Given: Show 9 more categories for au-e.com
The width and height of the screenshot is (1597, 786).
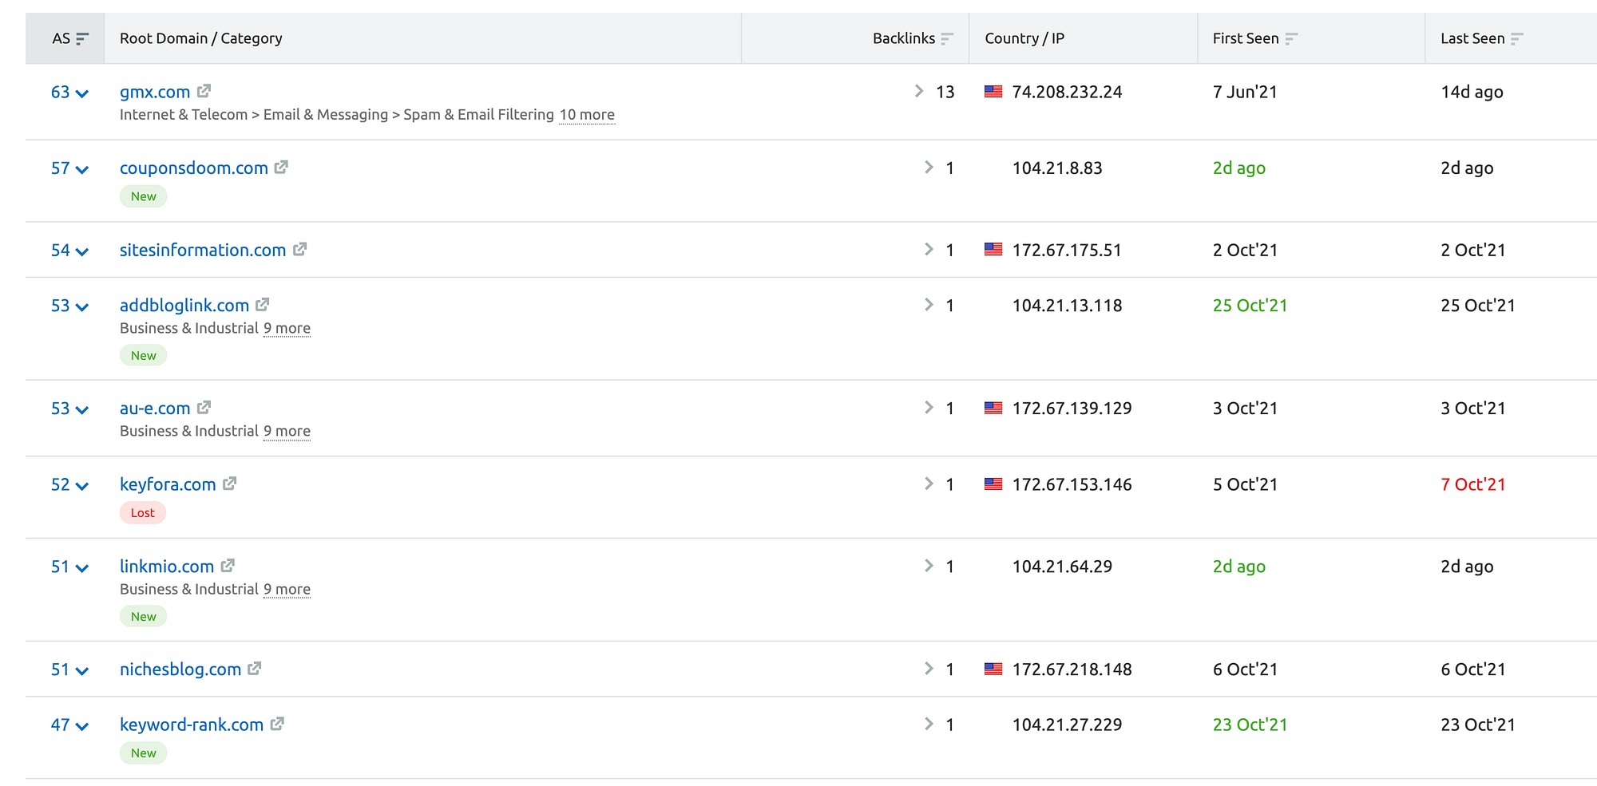Looking at the screenshot, I should [x=287, y=431].
